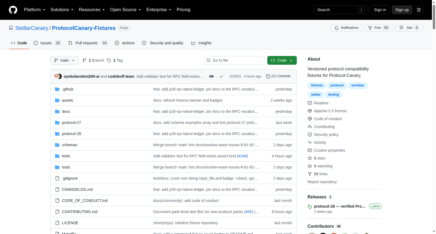Open the Actions tab

pyautogui.click(x=125, y=43)
